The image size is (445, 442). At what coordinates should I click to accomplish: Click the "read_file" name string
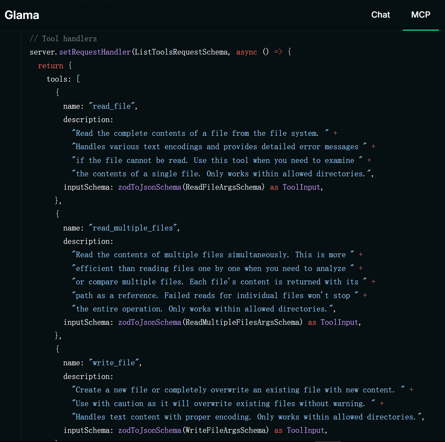(x=112, y=106)
